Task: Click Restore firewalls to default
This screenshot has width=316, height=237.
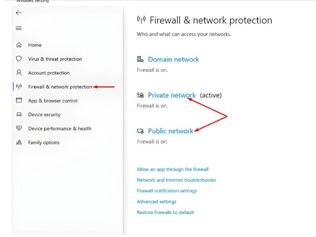Action: 165,213
